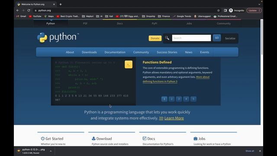277x156 pixels.
Task: Open the Ubersuggest bookmark
Action: point(202,16)
